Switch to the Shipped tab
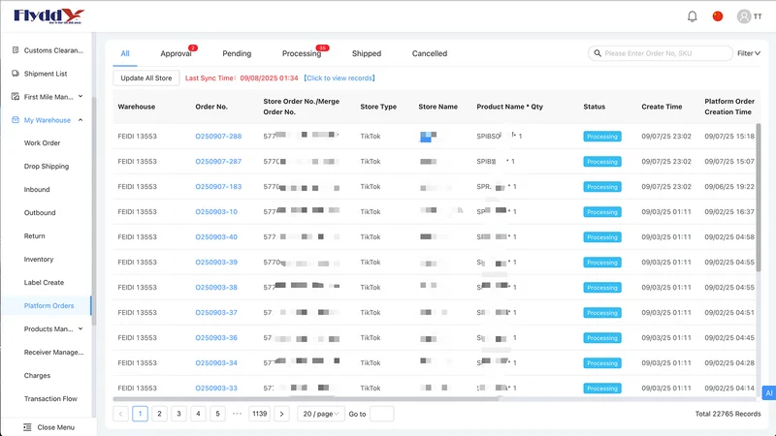This screenshot has height=436, width=776. (x=367, y=53)
